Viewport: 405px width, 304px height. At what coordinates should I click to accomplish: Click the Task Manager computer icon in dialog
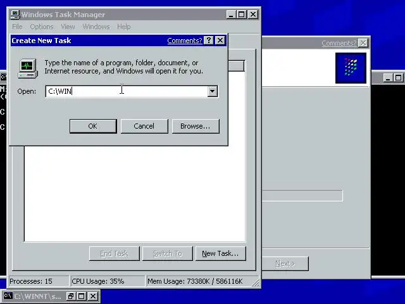pos(28,68)
